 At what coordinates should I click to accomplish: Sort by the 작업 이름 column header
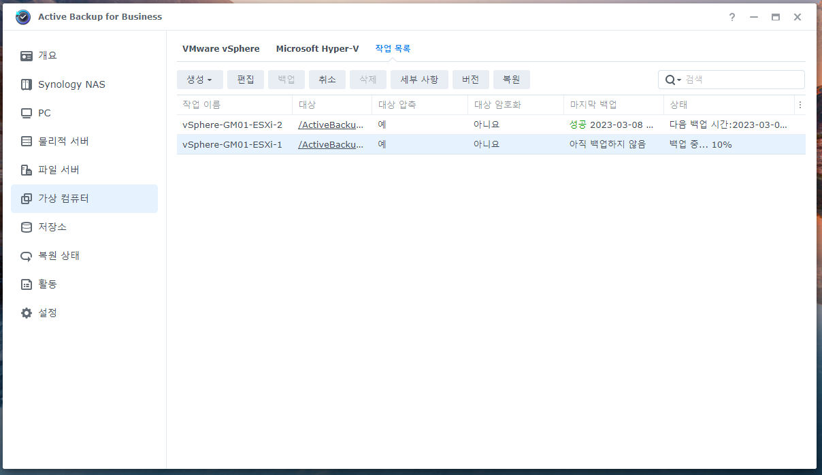pos(235,105)
